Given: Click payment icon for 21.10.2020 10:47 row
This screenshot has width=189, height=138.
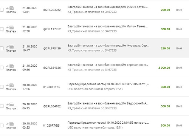Looking at the screenshot, I should [x=12, y=47].
